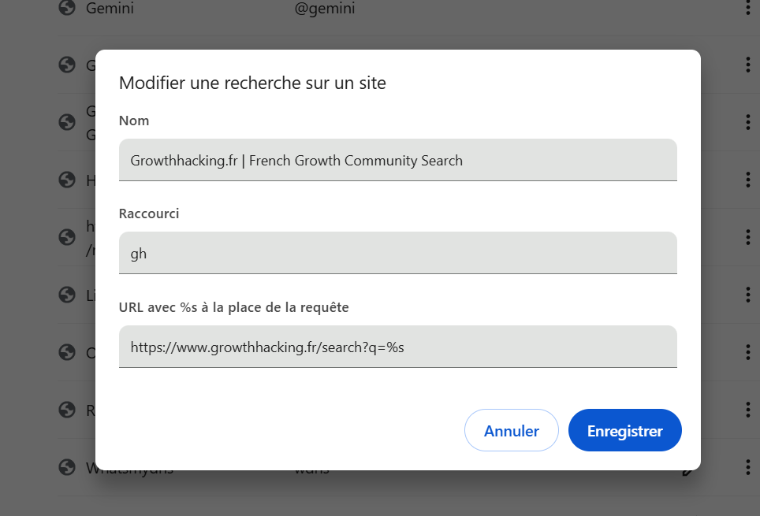Viewport: 760px width, 516px height.
Task: Open more-actions menu on row starting 'H'
Action: pyautogui.click(x=747, y=180)
